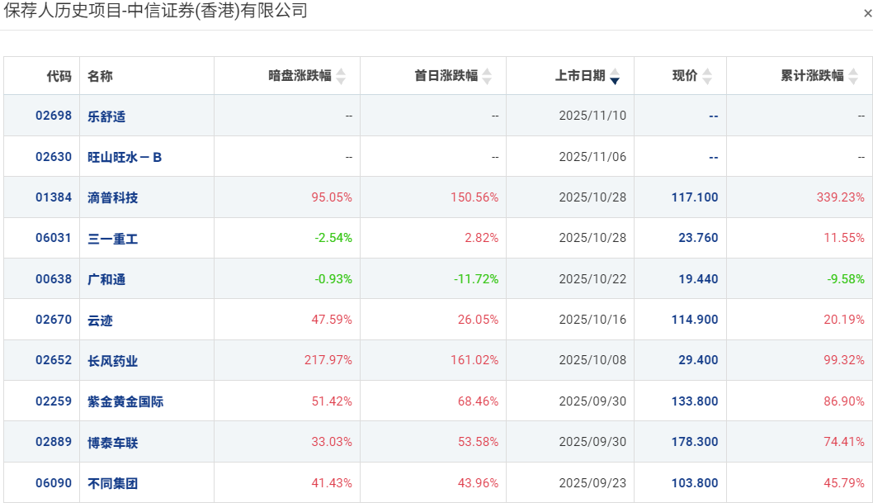873x503 pixels.
Task: Open stock 紫金黄金国际
Action: click(x=125, y=401)
